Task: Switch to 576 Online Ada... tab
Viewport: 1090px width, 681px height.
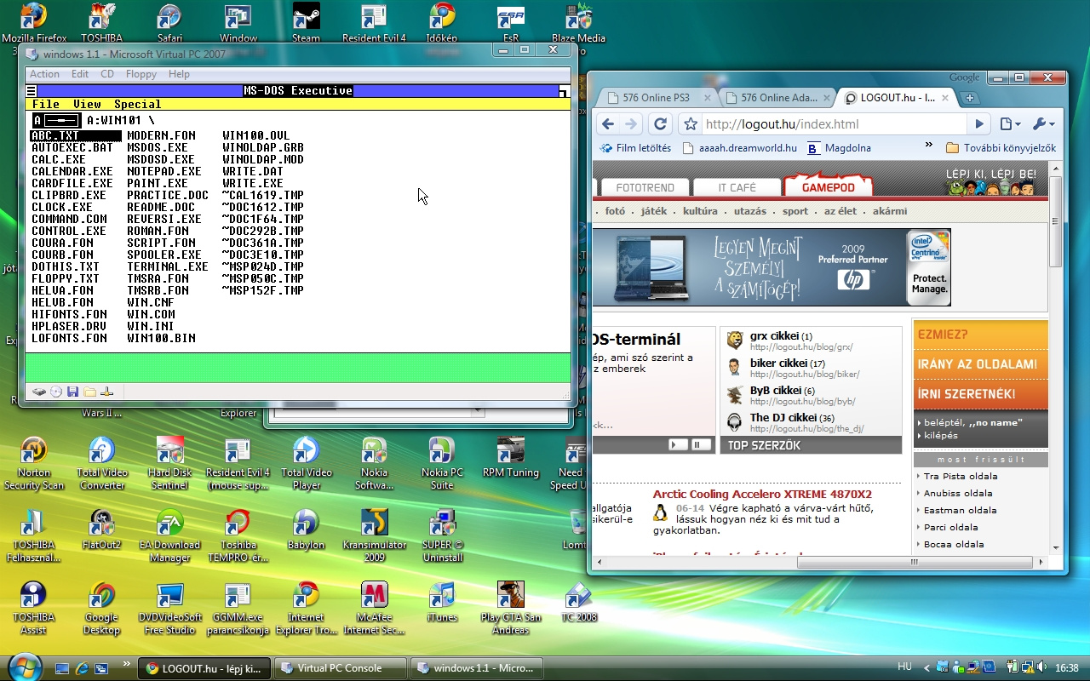Action: point(777,98)
